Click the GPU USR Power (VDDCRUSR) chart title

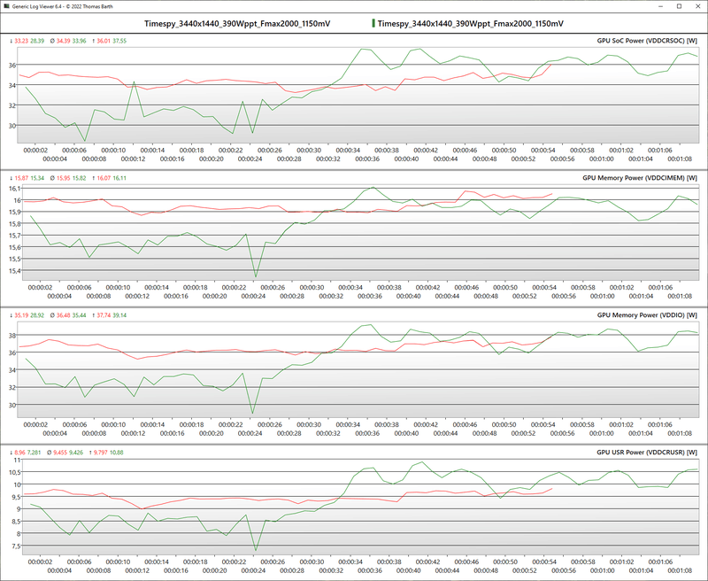point(647,453)
